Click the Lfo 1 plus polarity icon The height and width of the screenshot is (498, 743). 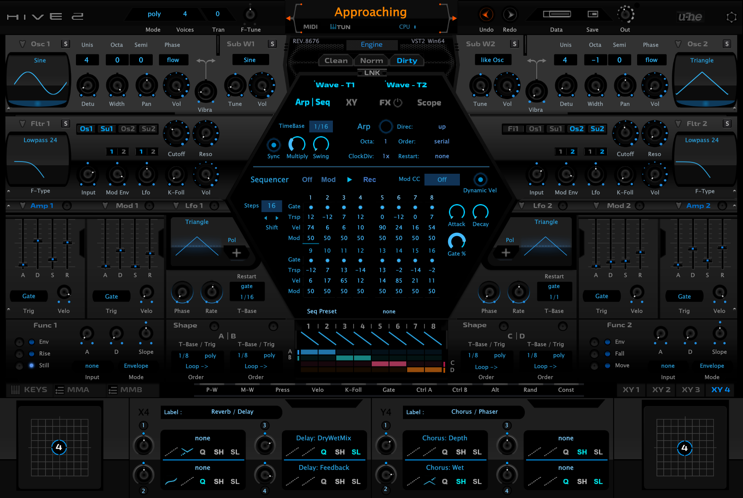click(x=237, y=253)
